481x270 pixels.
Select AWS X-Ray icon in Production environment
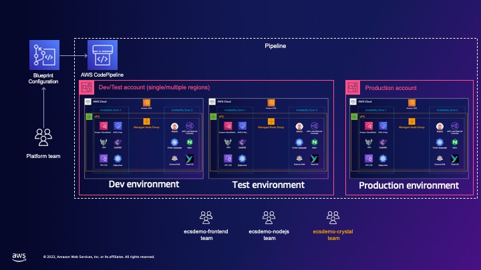pos(383,126)
